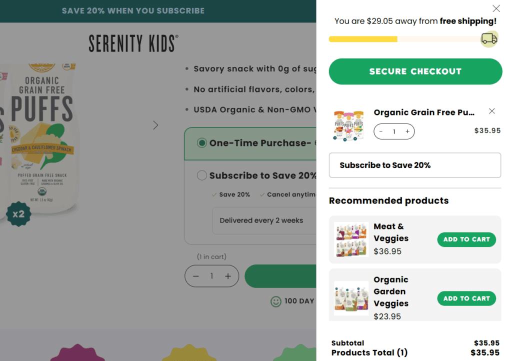Screen dimensions: 512x361
Task: Increase cart item quantity with plus
Action: click(407, 131)
